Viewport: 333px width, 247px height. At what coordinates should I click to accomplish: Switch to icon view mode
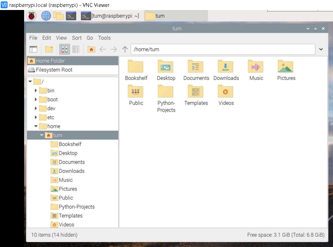[64, 49]
